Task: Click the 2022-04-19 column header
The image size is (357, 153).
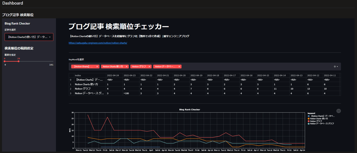Action: 197,75
